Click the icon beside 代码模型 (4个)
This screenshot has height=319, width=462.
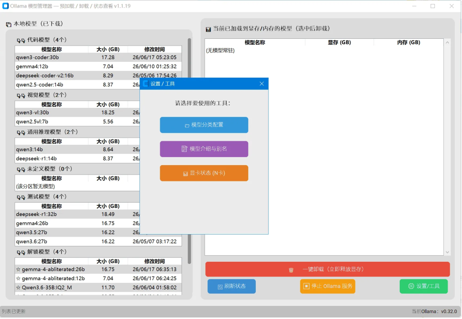coord(21,40)
